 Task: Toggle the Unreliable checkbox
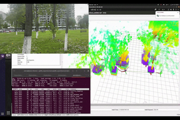[x=27, y=54]
